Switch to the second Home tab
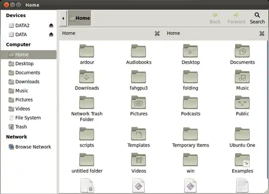 216,33
